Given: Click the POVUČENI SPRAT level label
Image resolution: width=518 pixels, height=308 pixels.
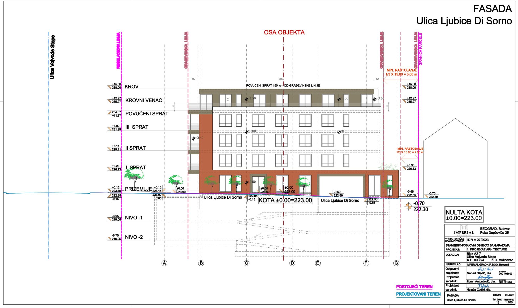Looking at the screenshot, I should click(147, 114).
